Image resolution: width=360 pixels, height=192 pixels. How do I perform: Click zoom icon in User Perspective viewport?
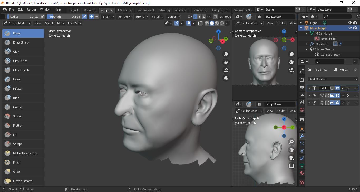point(226,54)
